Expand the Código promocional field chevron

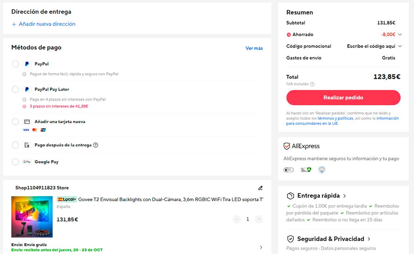pyautogui.click(x=400, y=46)
